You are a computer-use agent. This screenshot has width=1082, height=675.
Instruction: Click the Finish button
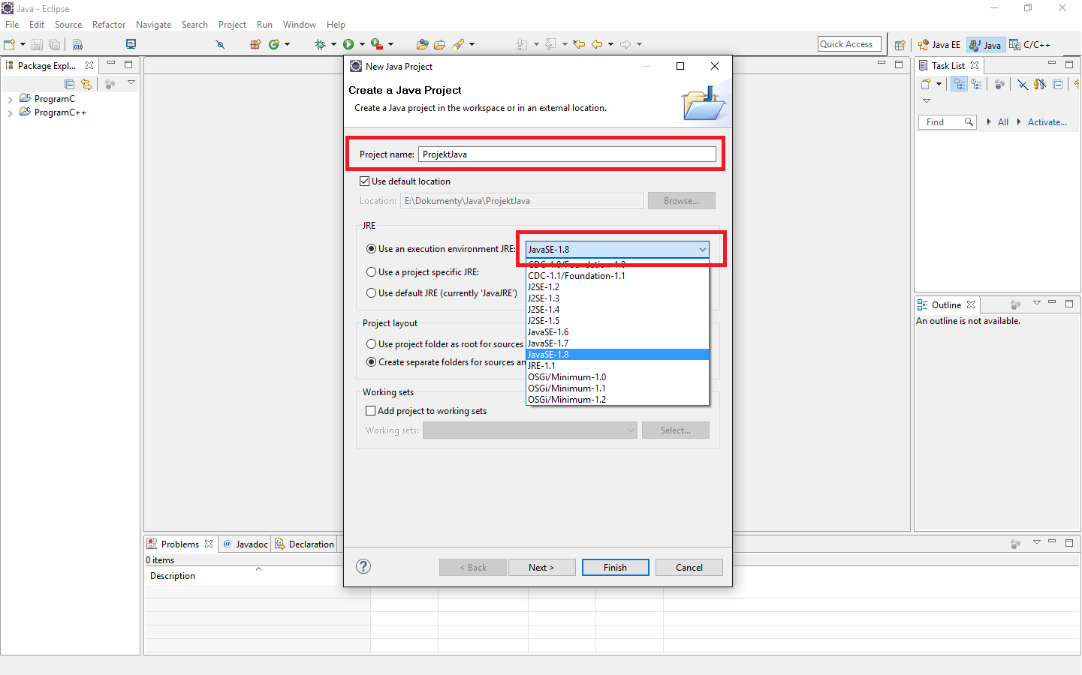[615, 567]
